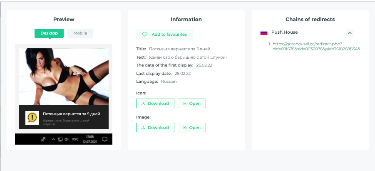The height and width of the screenshot is (171, 375).
Task: Click the Language value Russian
Action: tap(169, 81)
